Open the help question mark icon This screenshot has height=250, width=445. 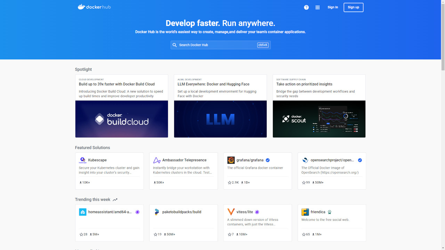[x=306, y=7]
